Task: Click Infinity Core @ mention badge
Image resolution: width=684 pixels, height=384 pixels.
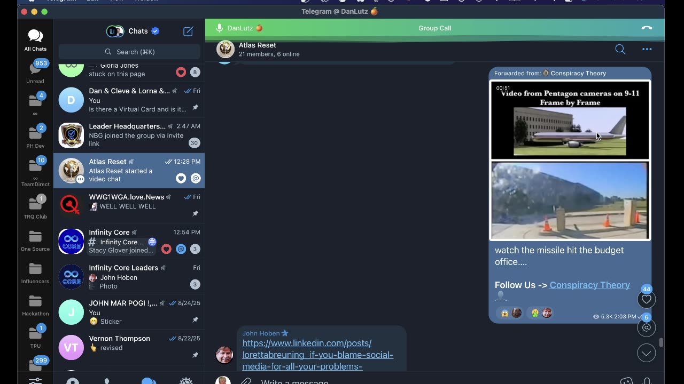Action: tap(181, 249)
